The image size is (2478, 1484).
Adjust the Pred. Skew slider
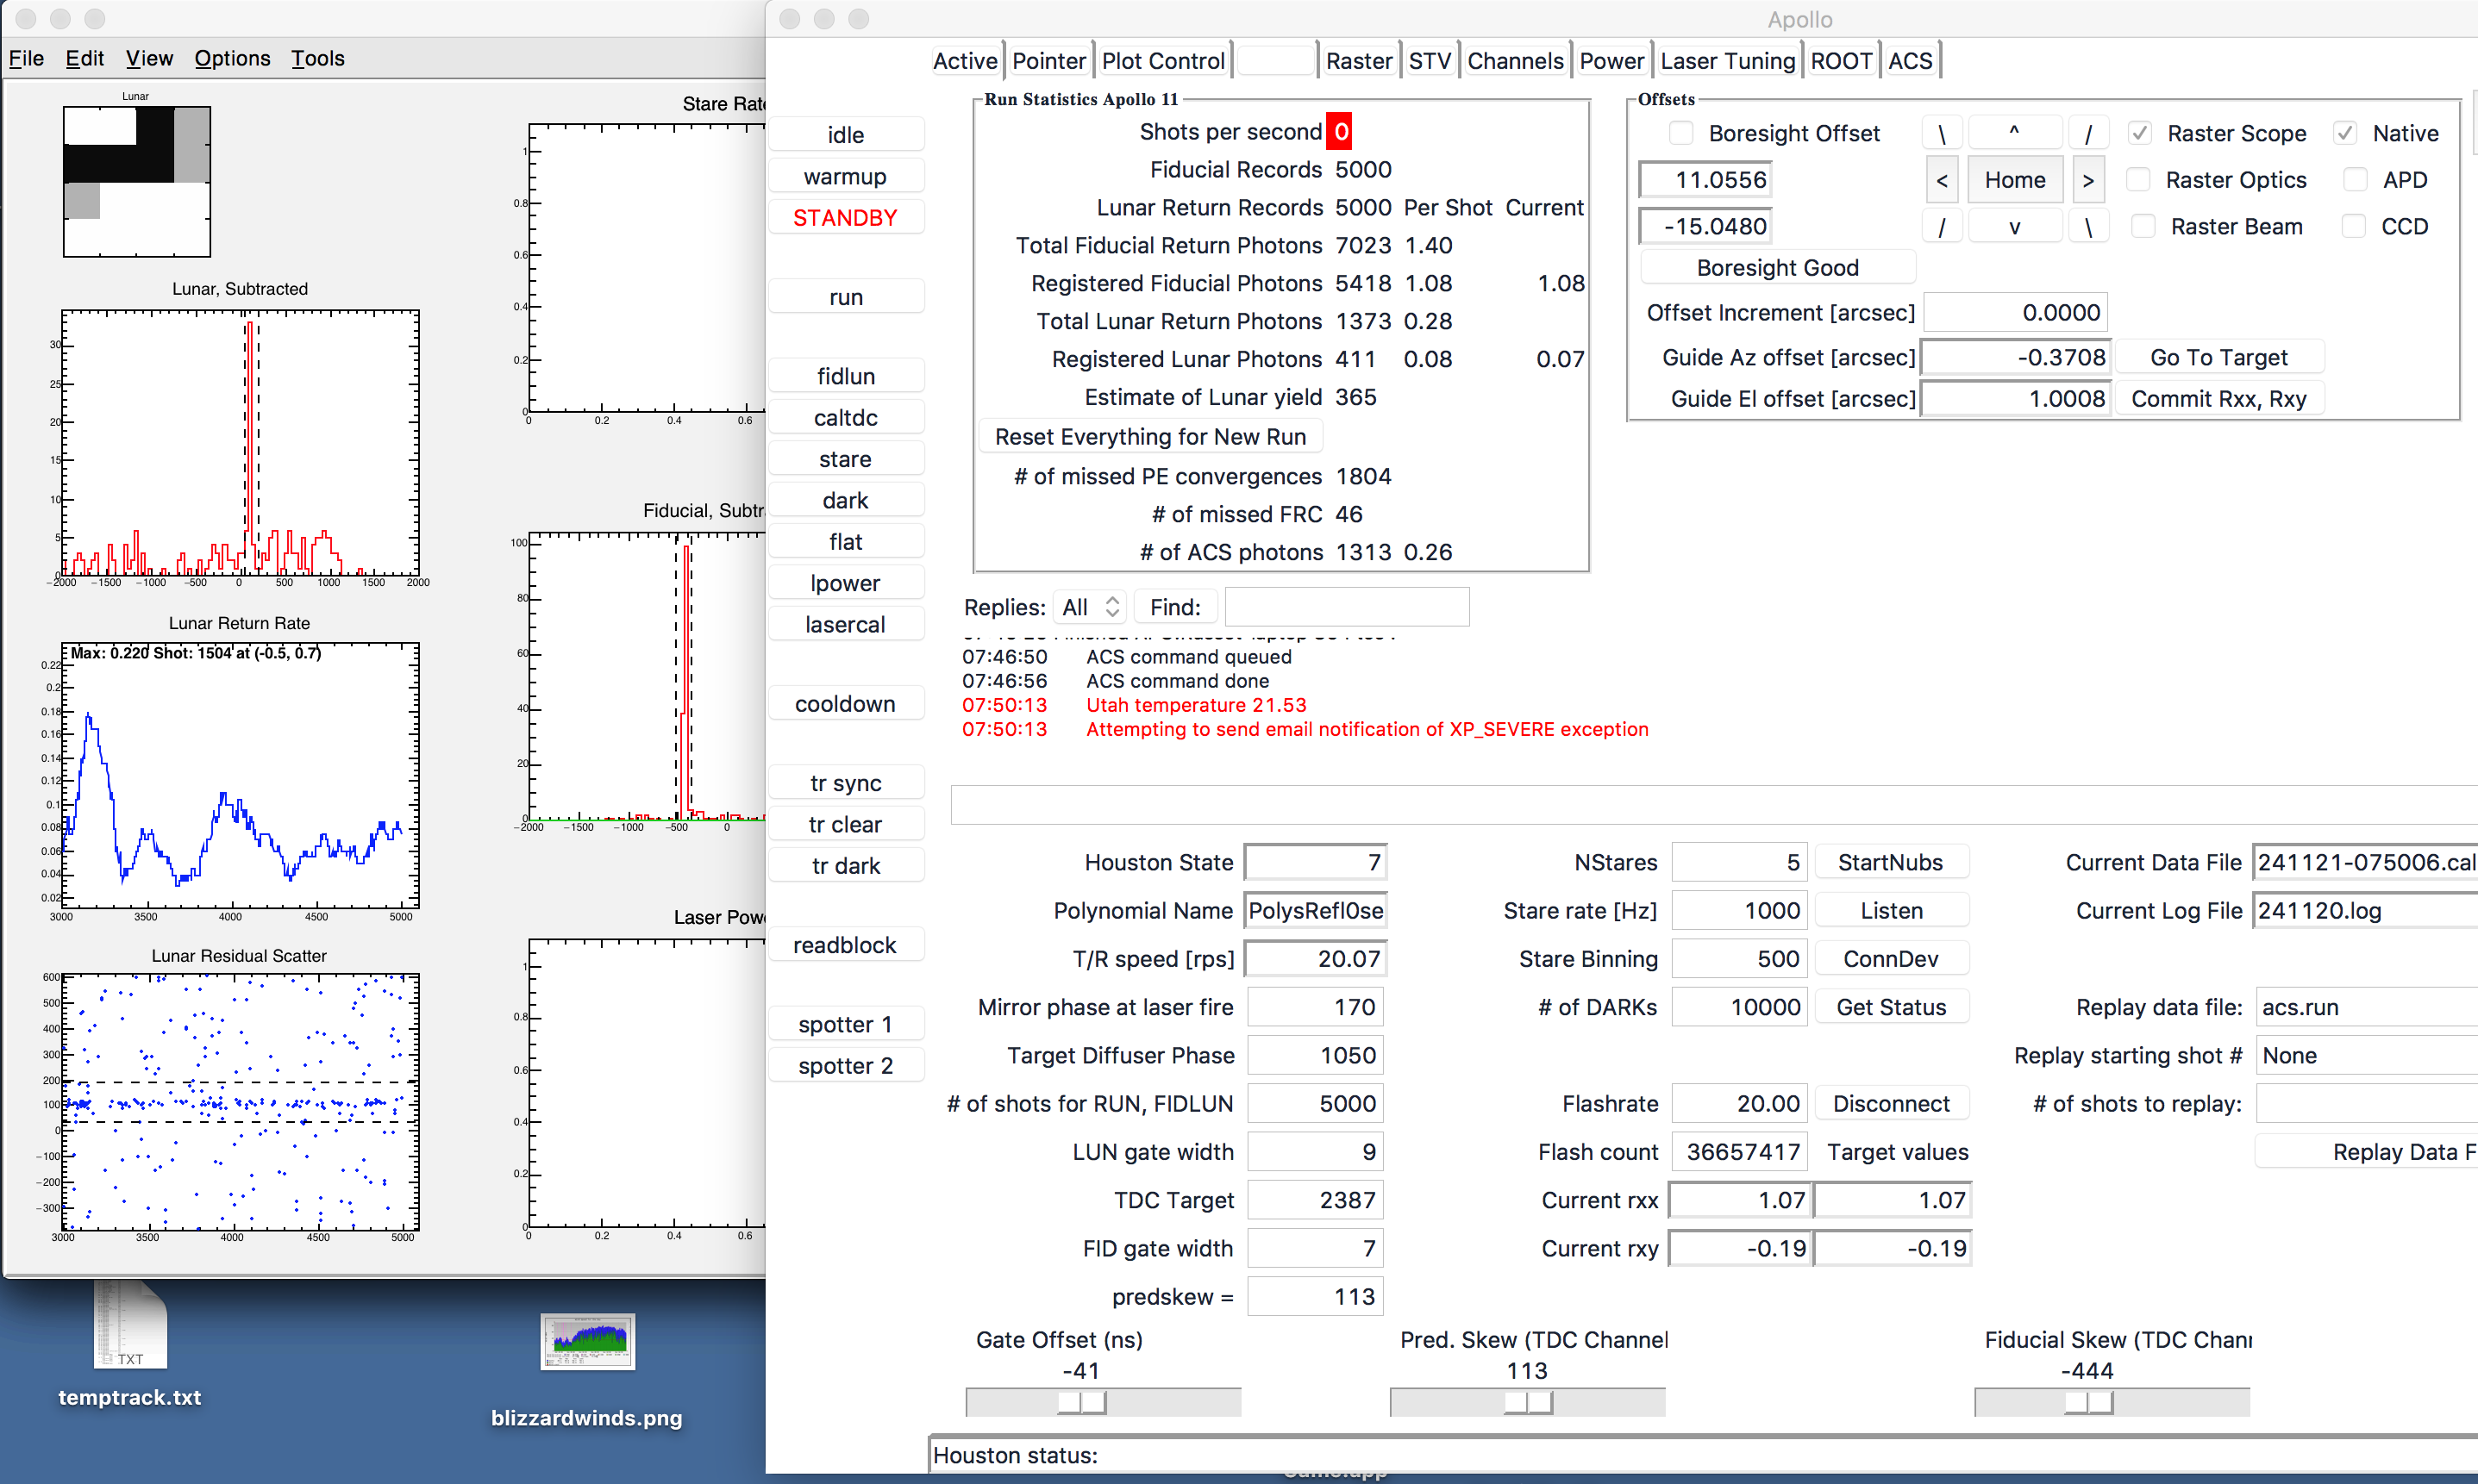point(1528,1403)
